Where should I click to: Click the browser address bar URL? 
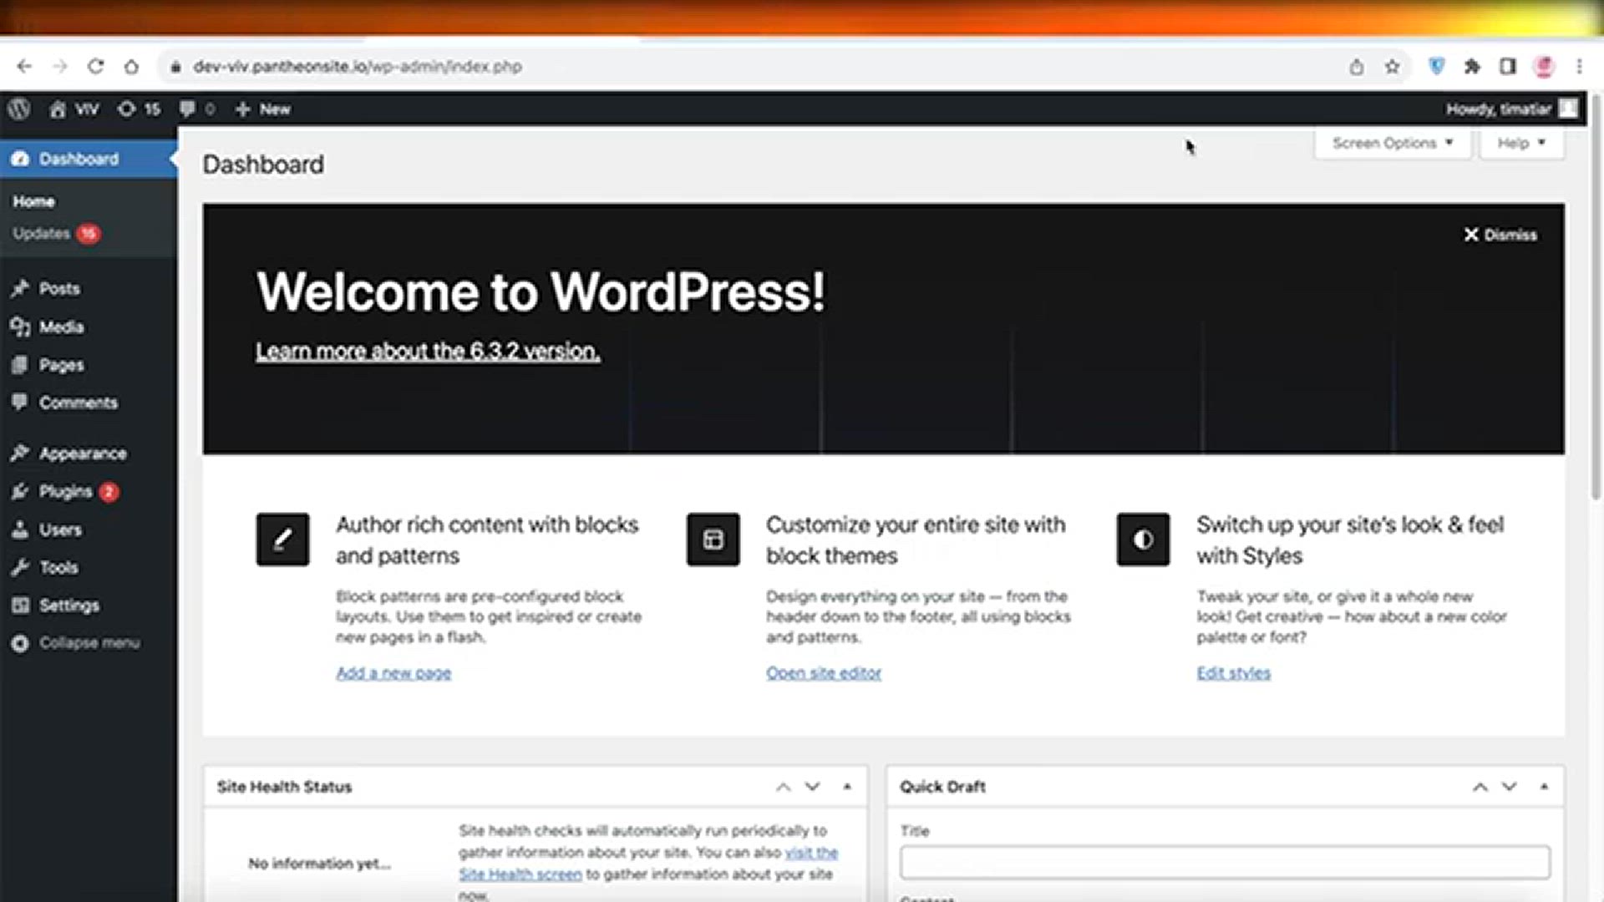pyautogui.click(x=358, y=66)
